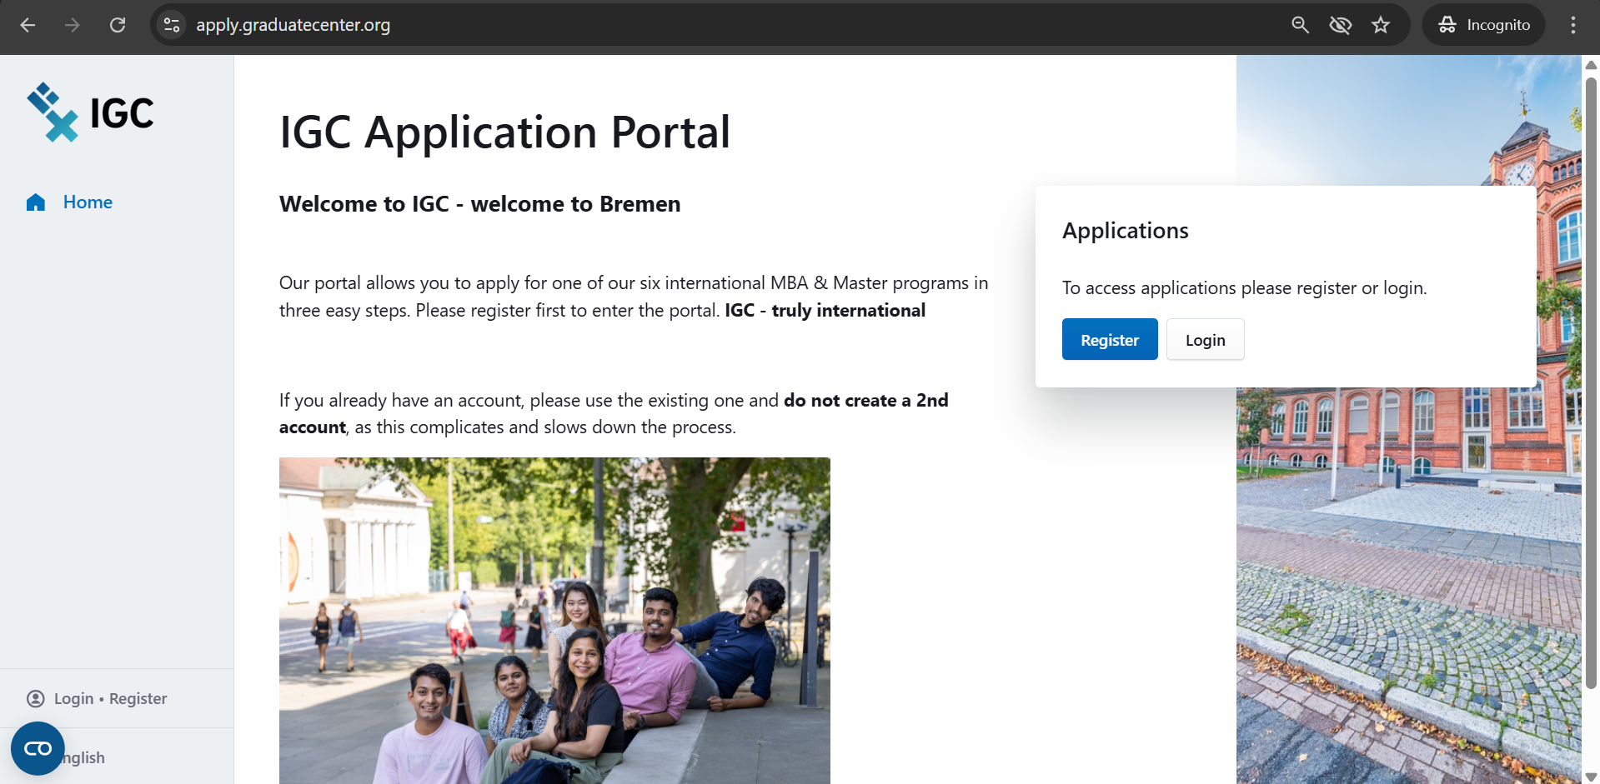1600x784 pixels.
Task: Reload the page
Action: 118,25
